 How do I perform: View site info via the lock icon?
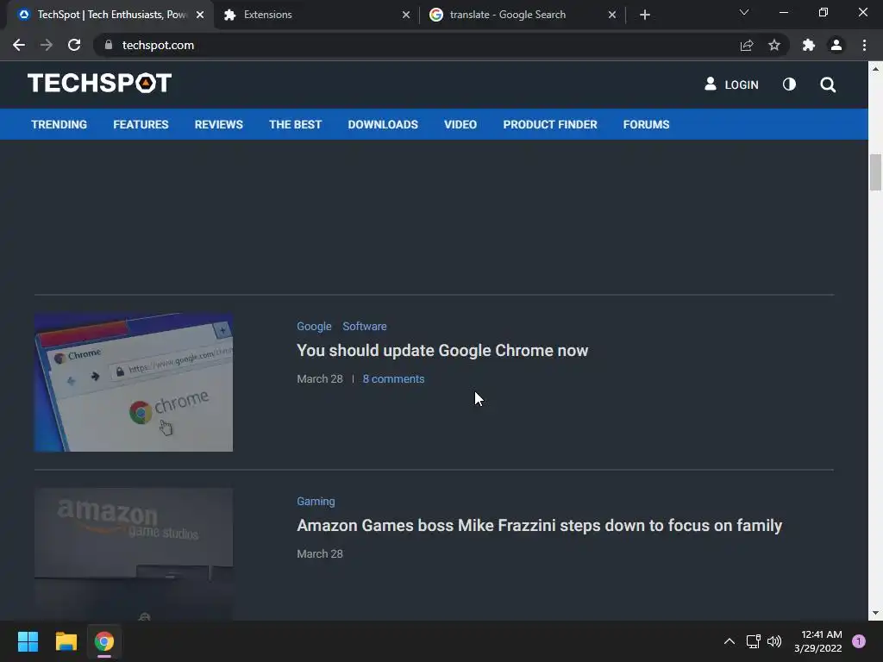[x=109, y=45]
